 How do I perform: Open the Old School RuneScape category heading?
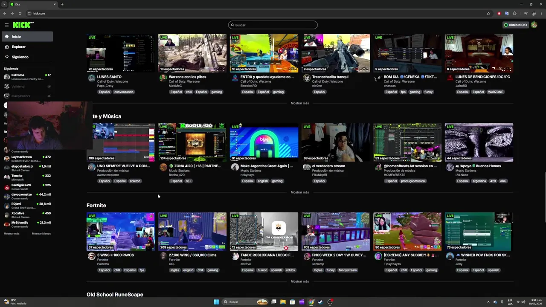pos(115,295)
